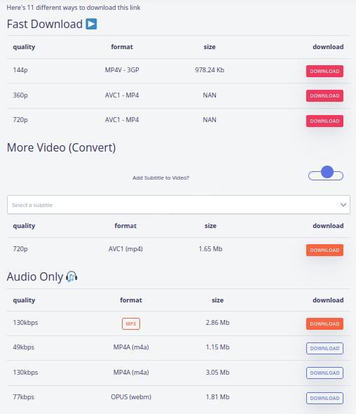Click the More Video (Convert) heading
This screenshot has height=414, width=356.
pos(61,147)
